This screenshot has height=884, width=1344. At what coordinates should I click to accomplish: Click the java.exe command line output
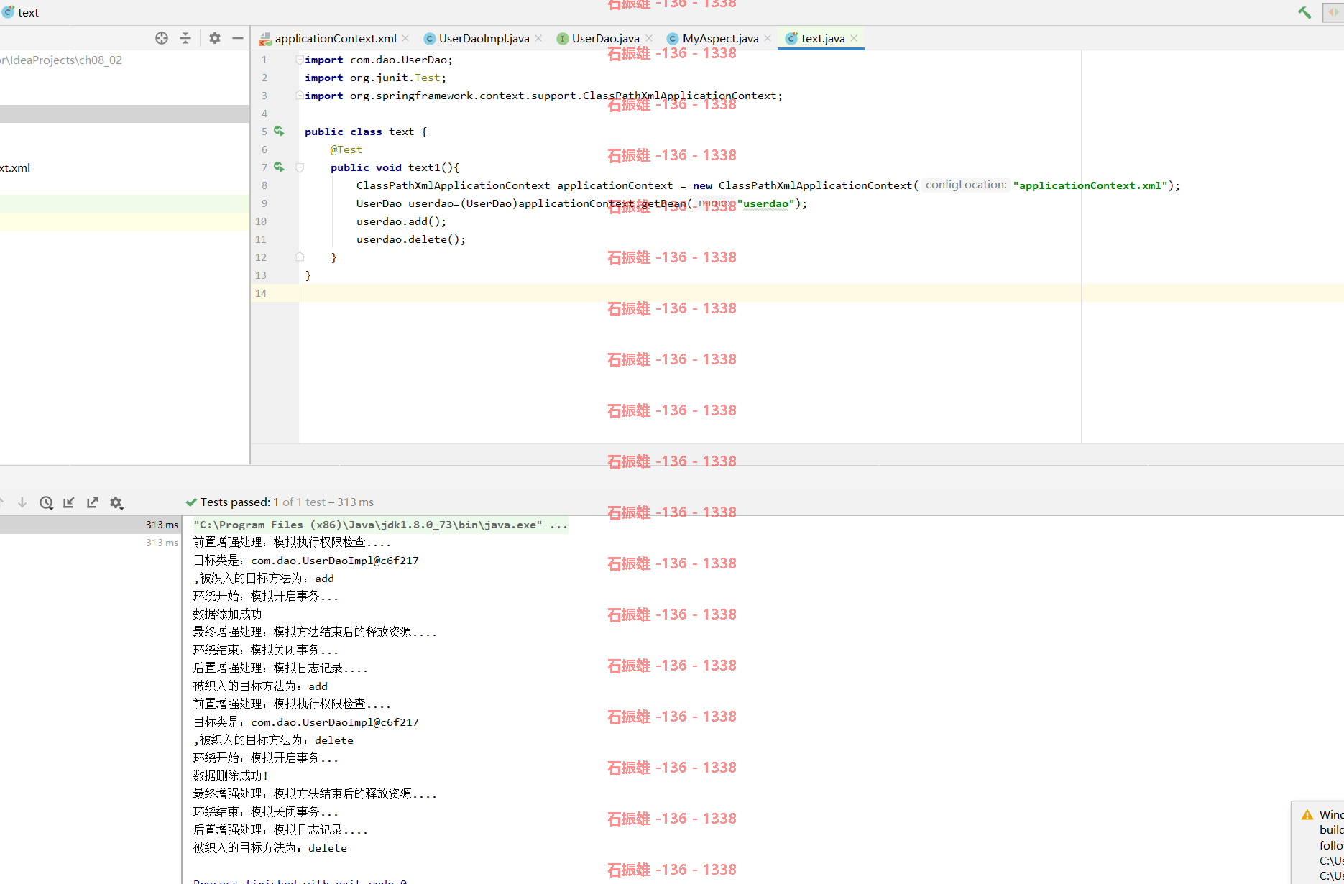[380, 525]
